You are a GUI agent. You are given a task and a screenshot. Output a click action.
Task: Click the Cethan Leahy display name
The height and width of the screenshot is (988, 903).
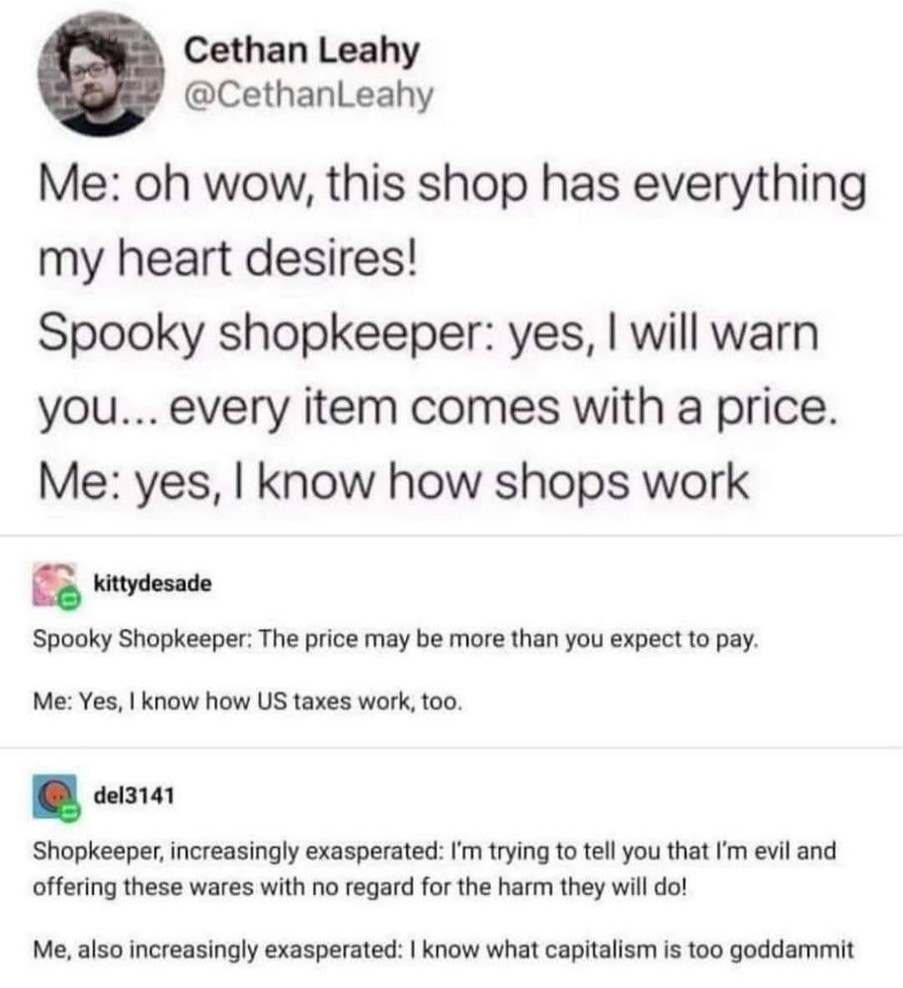301,50
